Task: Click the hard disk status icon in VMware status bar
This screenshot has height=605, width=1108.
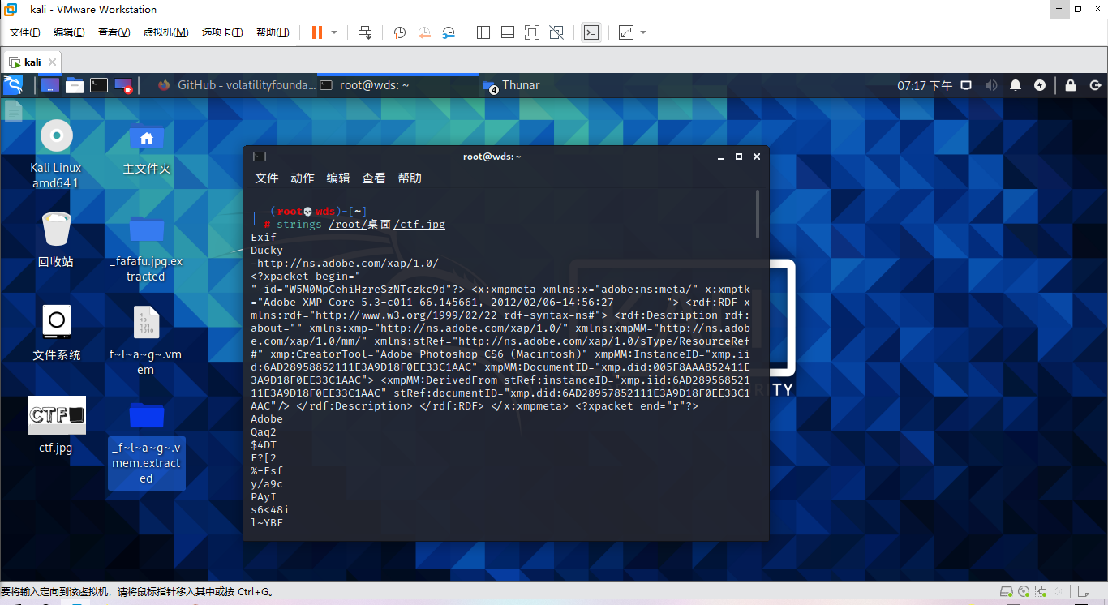Action: 1007,591
